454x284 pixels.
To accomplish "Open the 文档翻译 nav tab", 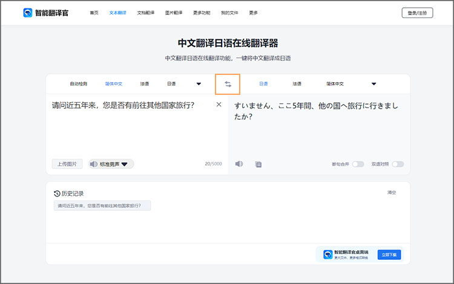I will pyautogui.click(x=145, y=13).
